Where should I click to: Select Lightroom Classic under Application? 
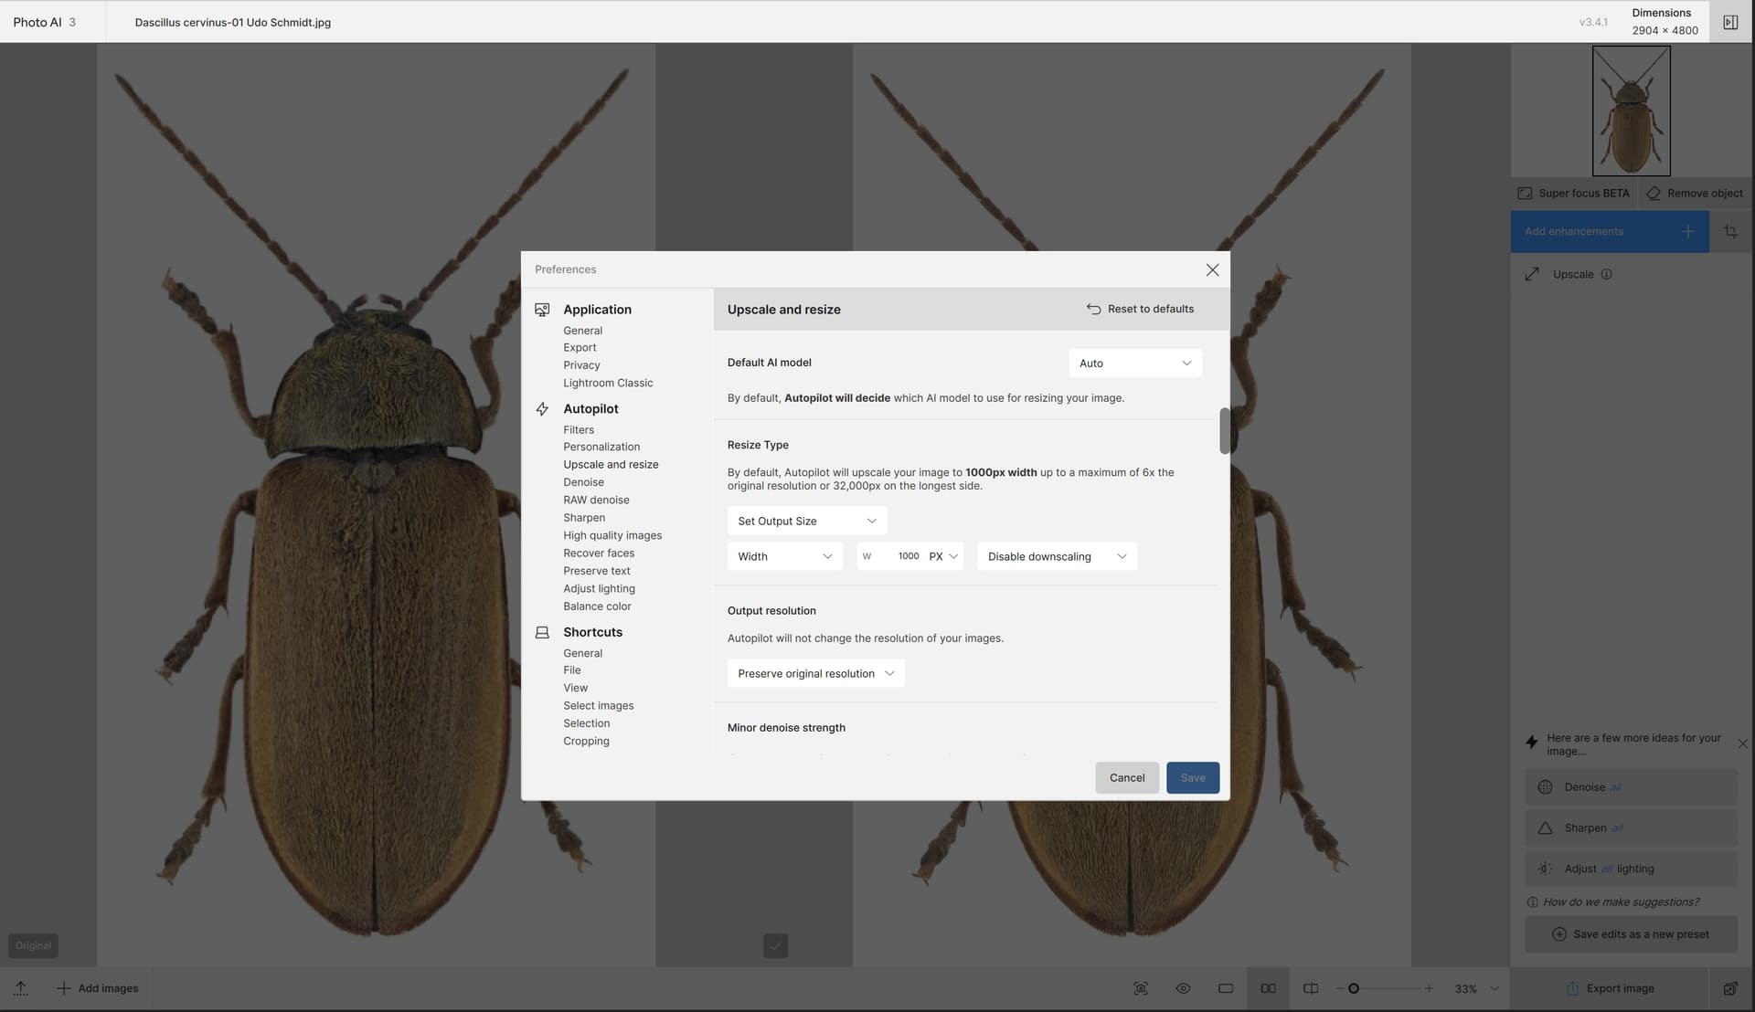point(608,383)
